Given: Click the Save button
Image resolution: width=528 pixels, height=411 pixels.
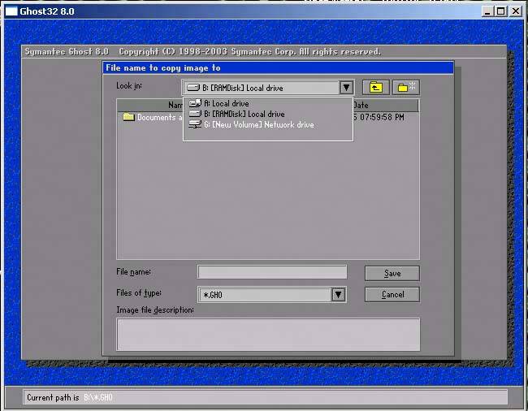Looking at the screenshot, I should click(x=392, y=274).
